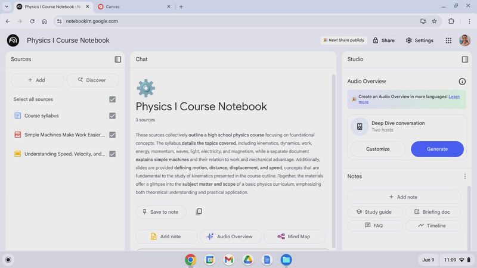The image size is (477, 268).
Task: Click Add note below chat summary
Action: click(166, 236)
